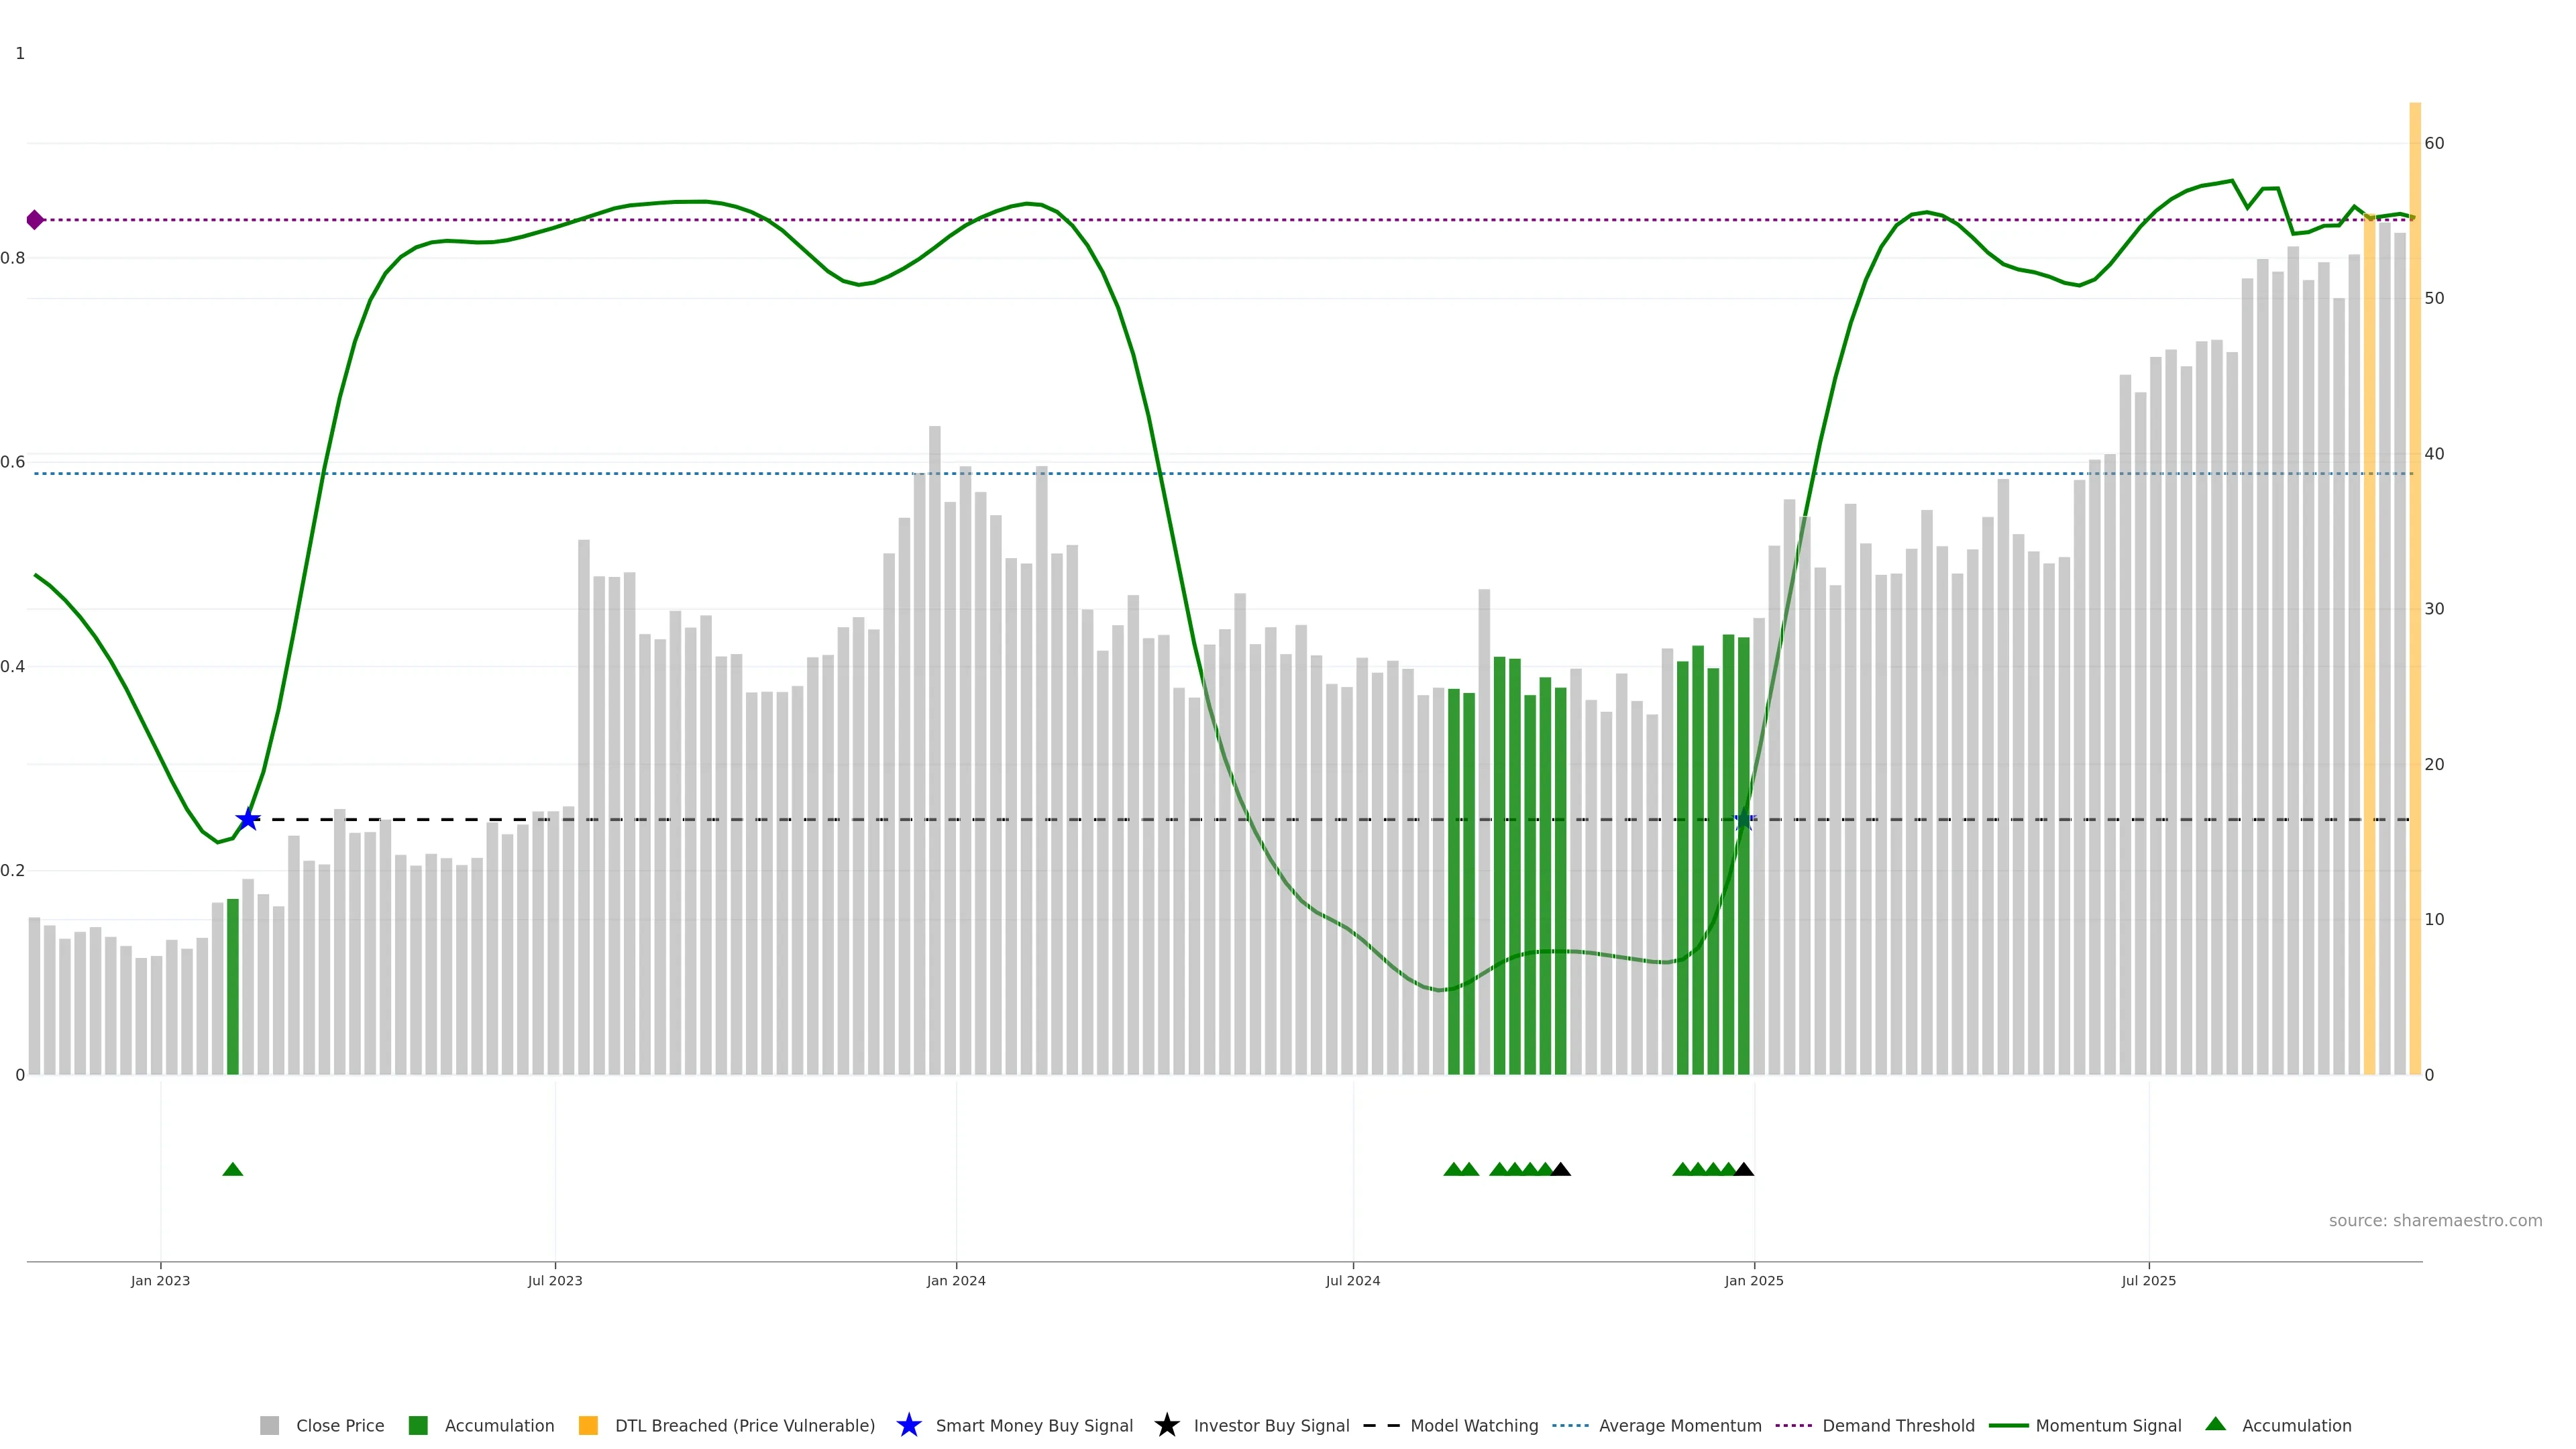This screenshot has width=2576, height=1449.
Task: Click the green Accumulation legend square
Action: [x=418, y=1425]
